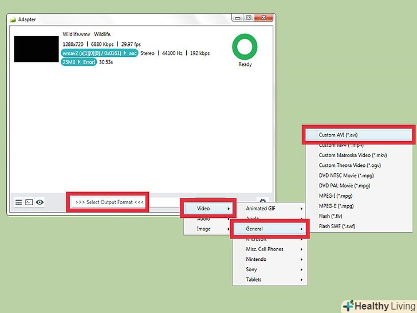
Task: Choose MPEG-I (*.mpg) format
Action: pyautogui.click(x=359, y=196)
